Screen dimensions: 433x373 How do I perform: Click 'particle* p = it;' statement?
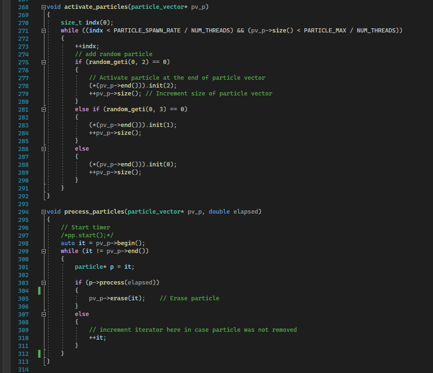coord(105,267)
